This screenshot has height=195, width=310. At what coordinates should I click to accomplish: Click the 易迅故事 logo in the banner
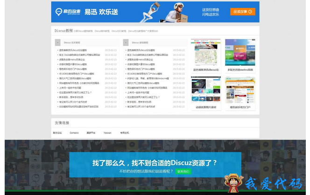pyautogui.click(x=68, y=12)
